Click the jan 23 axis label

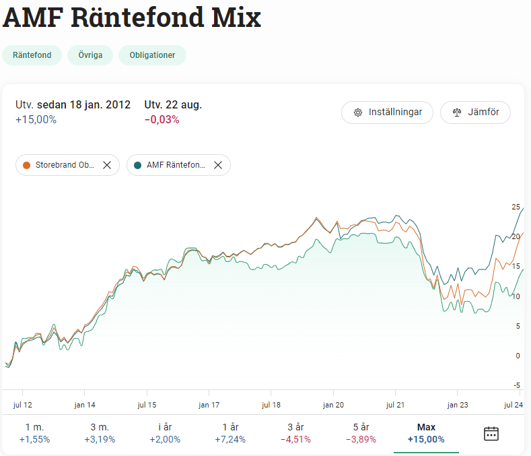(458, 405)
